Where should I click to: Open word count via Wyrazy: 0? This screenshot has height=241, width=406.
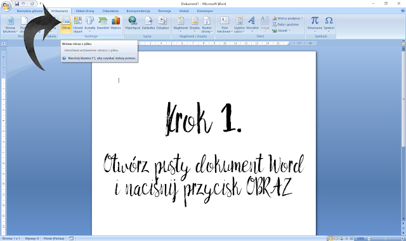32,238
